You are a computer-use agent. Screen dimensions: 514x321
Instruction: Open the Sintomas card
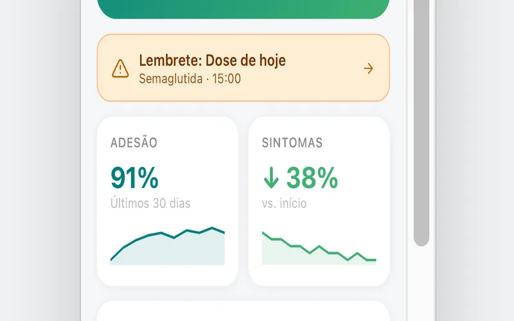pyautogui.click(x=319, y=202)
